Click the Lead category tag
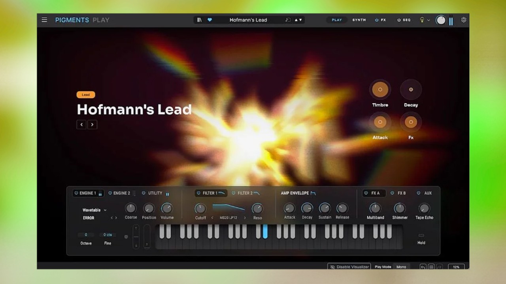 (x=86, y=95)
